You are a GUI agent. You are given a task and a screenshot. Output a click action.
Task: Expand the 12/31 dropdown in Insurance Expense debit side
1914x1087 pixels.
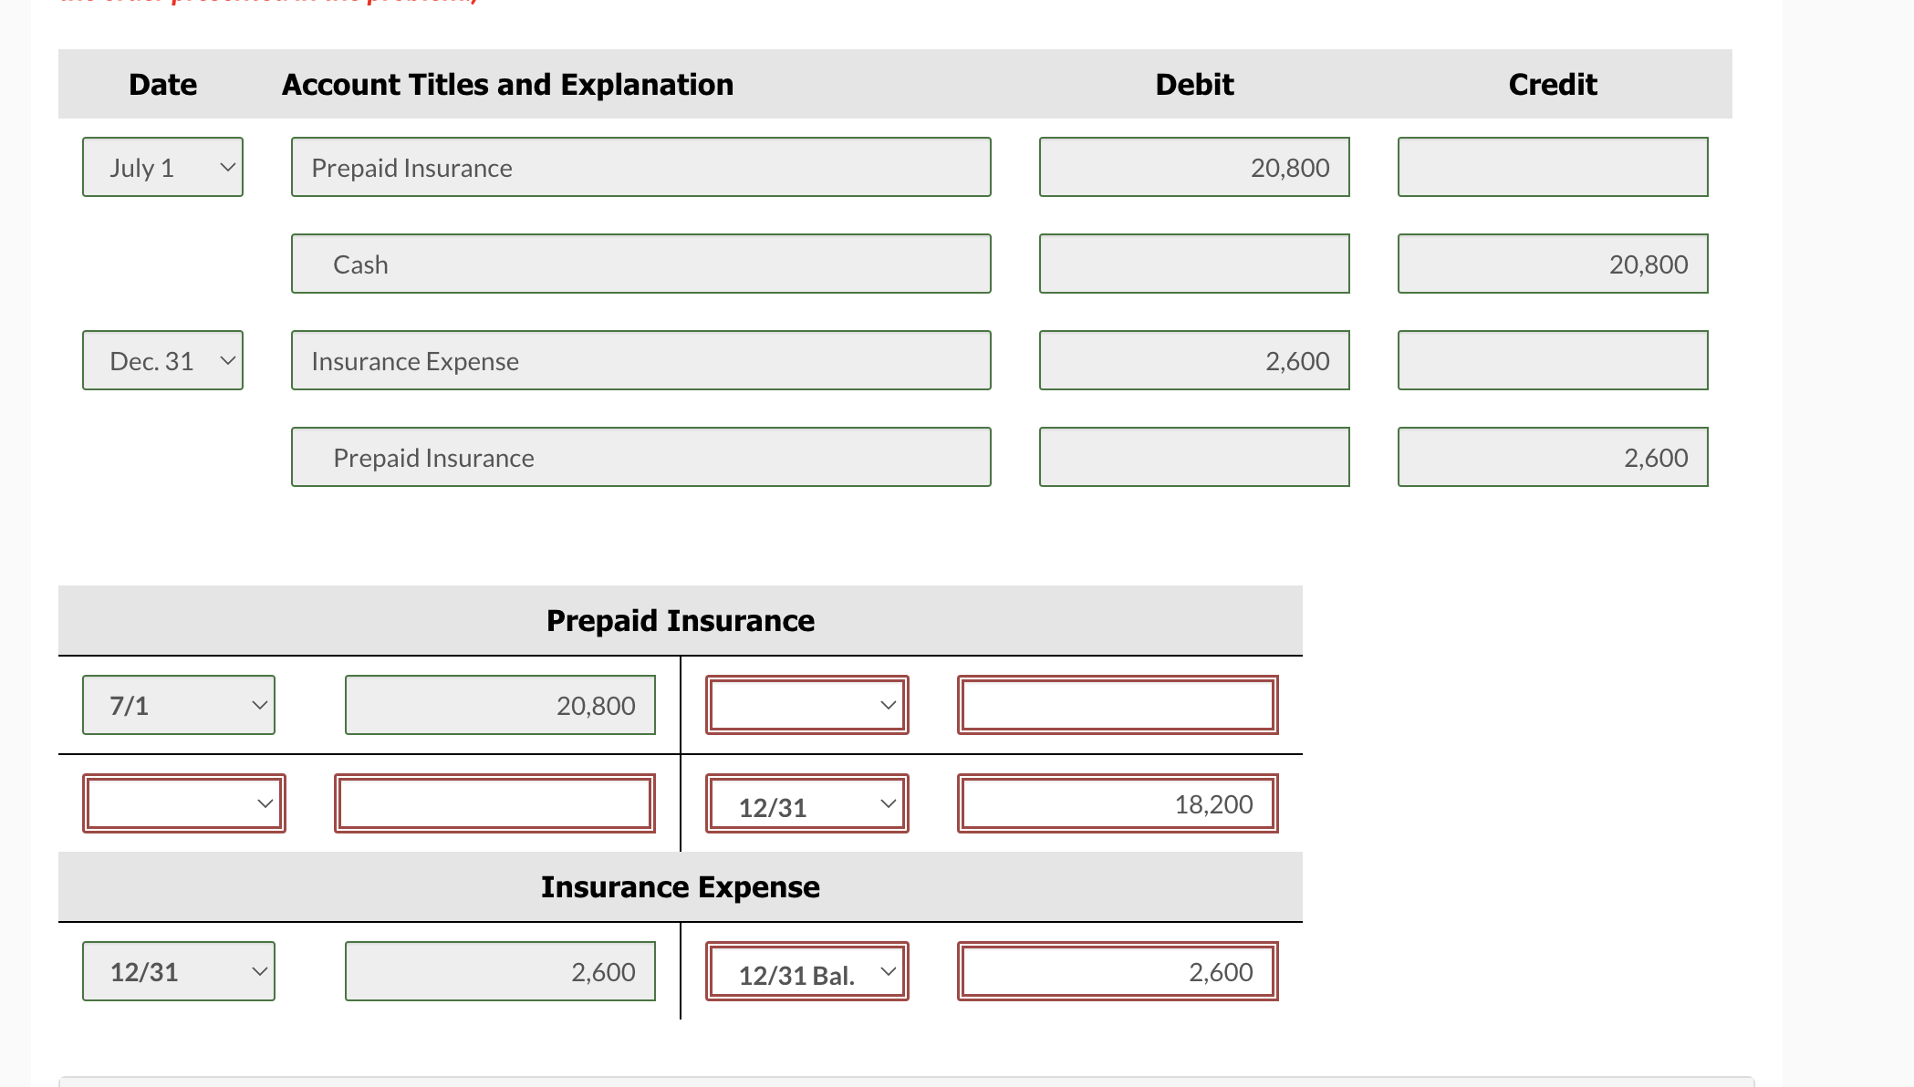[x=178, y=971]
